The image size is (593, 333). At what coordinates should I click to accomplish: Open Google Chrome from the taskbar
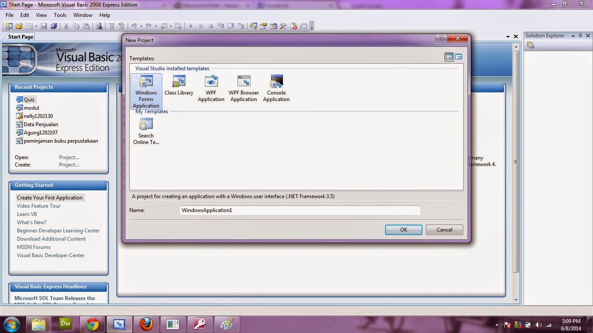click(92, 324)
